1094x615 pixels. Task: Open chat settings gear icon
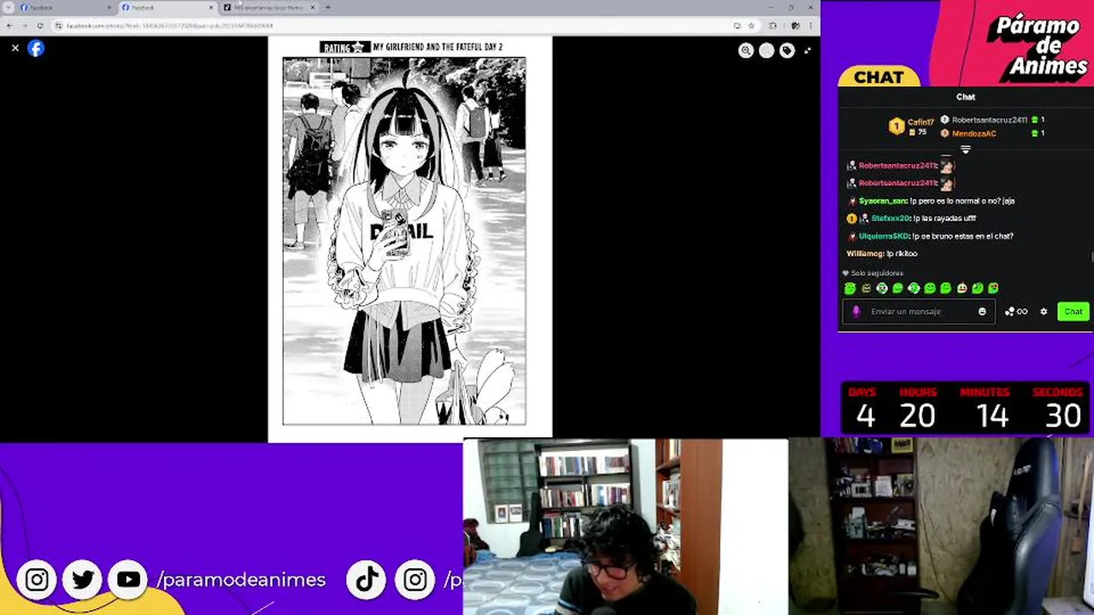(1044, 312)
